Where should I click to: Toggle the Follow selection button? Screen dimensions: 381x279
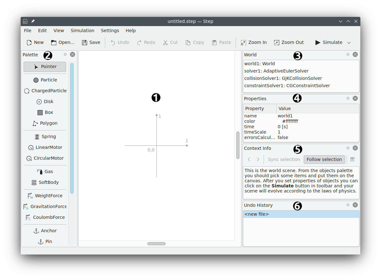coord(324,159)
